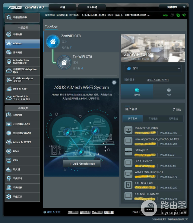The height and width of the screenshot is (223, 193).
Task: Select the main ZenWiFi CT8 router node
Action: pyautogui.click(x=82, y=42)
